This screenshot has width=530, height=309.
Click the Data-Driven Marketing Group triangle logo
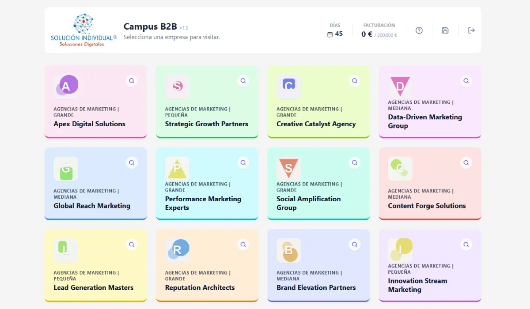(400, 87)
